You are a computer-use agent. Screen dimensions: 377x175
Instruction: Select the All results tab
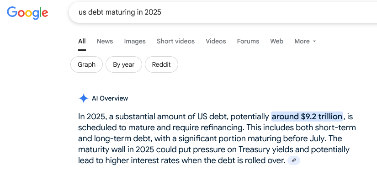[82, 41]
